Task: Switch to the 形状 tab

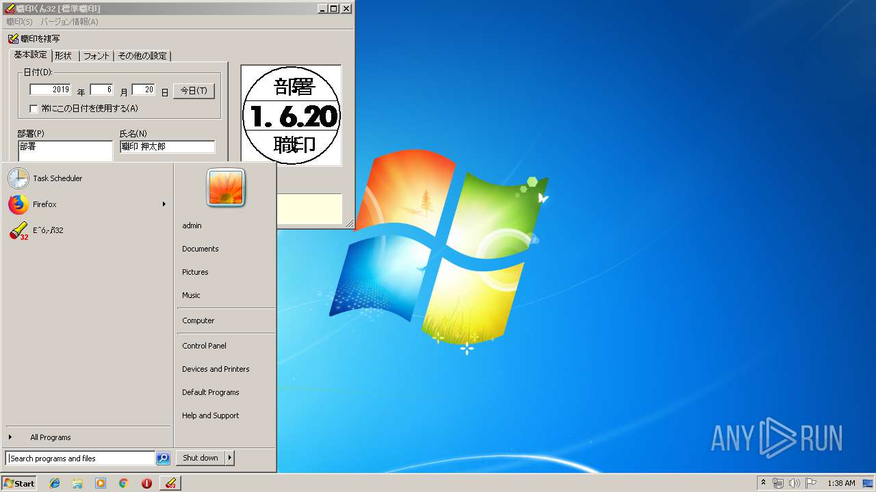Action: point(64,56)
